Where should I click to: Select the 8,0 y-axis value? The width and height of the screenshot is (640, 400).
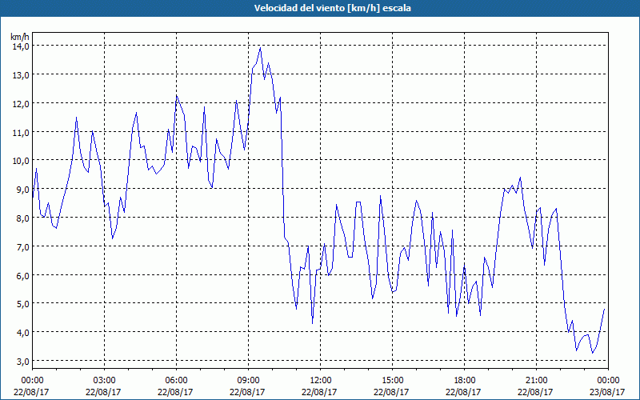22,218
